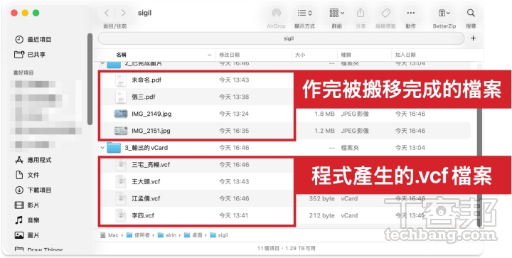Open 已共享 in the sidebar
The height and width of the screenshot is (258, 512).
tap(30, 55)
